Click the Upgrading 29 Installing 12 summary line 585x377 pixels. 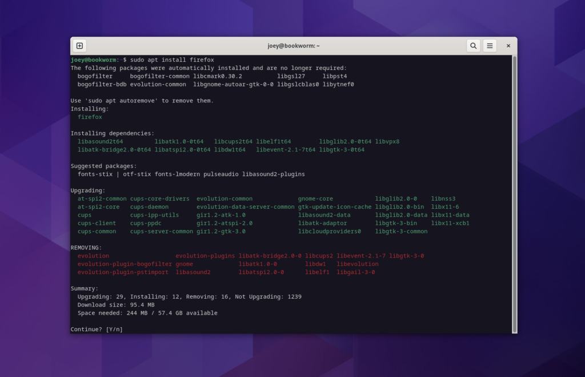[190, 297]
